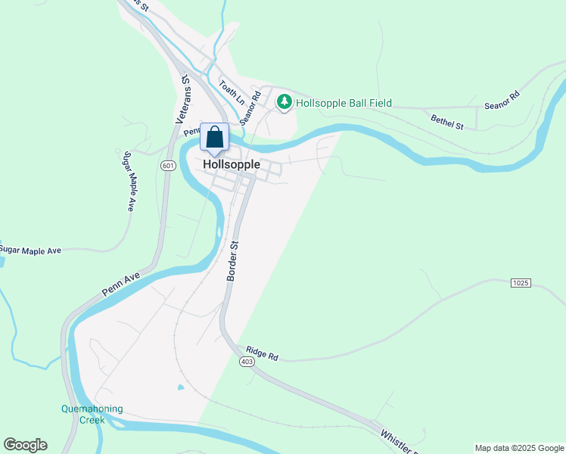The image size is (566, 454).
Task: Click the route 403 shield marker
Action: click(247, 362)
